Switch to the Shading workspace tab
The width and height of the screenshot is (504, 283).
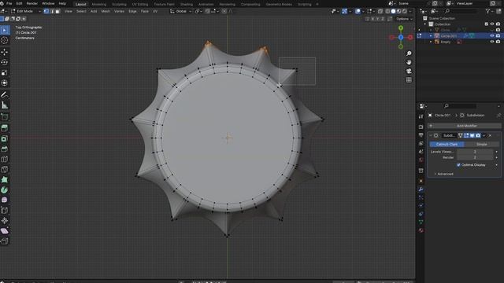point(187,4)
